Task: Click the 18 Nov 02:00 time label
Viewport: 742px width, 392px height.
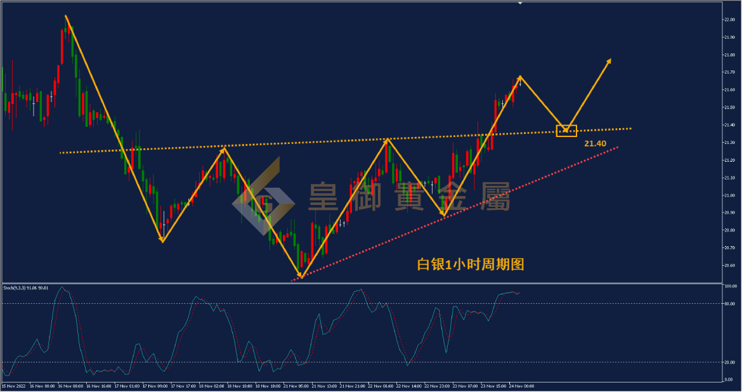Action: 212,386
